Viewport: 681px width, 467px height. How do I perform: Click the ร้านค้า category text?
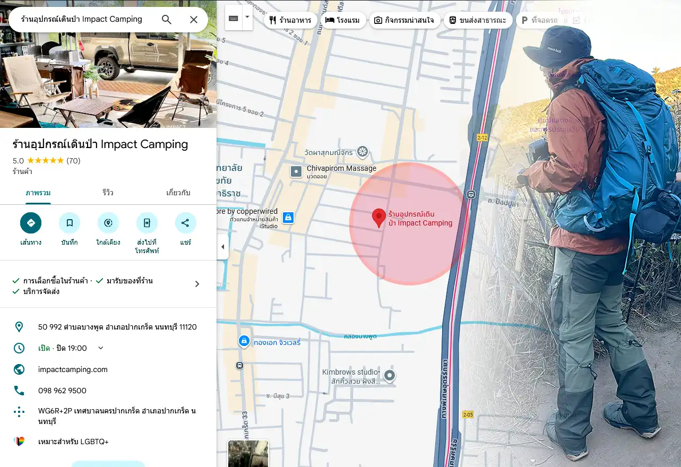tap(22, 171)
